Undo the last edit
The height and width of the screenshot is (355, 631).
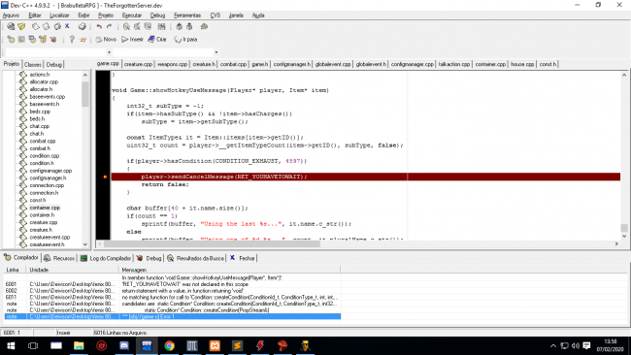tap(99, 26)
